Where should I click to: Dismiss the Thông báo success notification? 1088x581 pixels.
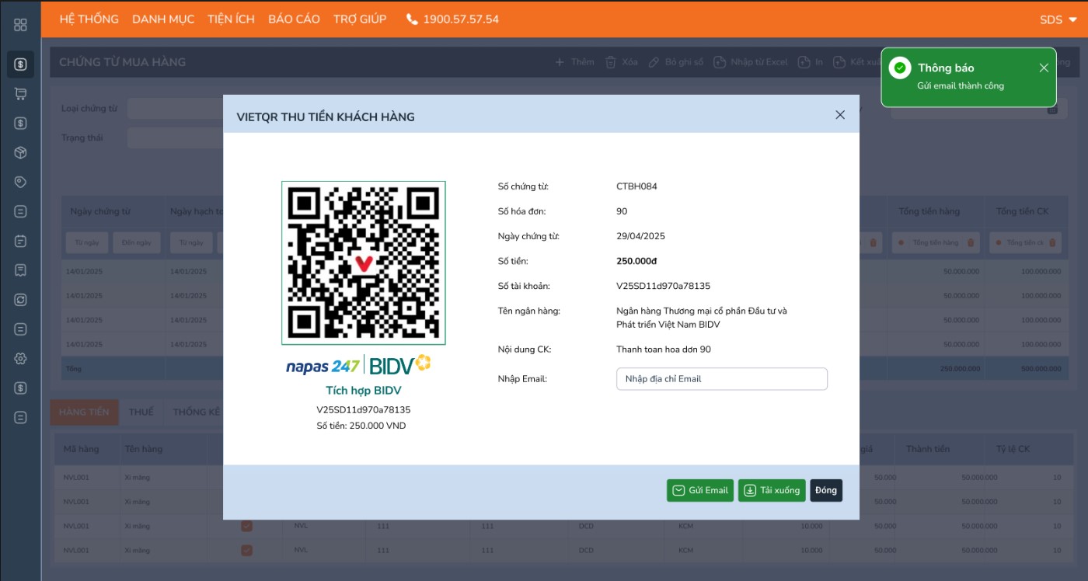1044,68
